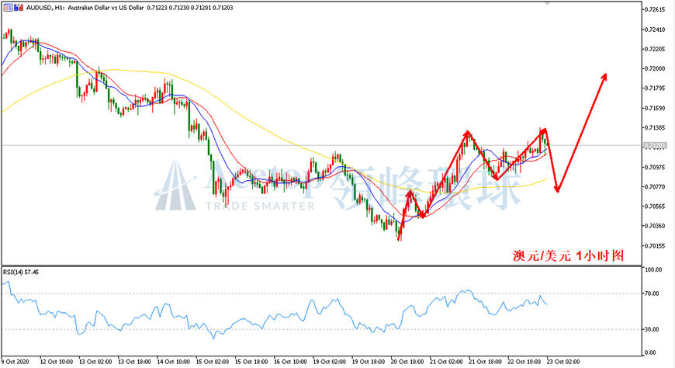The image size is (675, 368).
Task: Click the 0.71795 price axis label
Action: tap(655, 89)
